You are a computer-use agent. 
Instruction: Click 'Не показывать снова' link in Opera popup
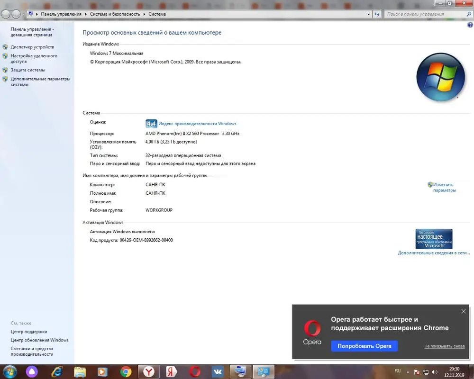(x=445, y=346)
